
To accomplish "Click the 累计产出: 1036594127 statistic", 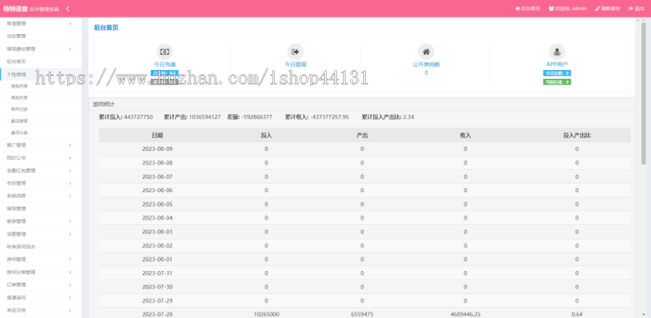I will coord(192,117).
